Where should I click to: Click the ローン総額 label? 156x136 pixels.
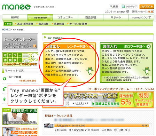pyautogui.click(x=15, y=77)
